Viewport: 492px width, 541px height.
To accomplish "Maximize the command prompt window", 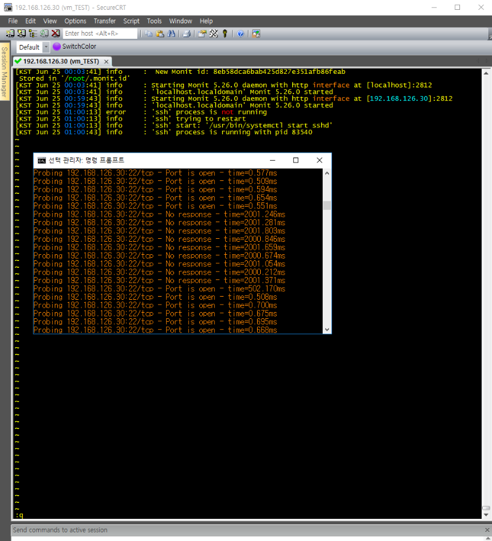I will point(296,160).
